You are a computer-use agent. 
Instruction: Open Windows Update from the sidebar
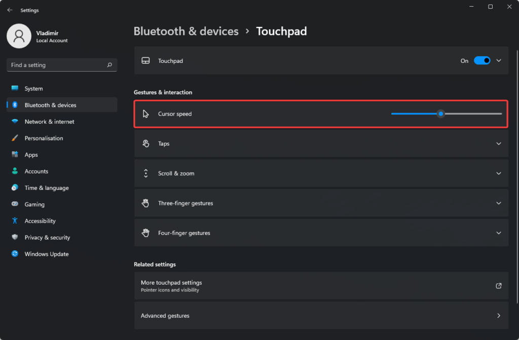(x=46, y=254)
